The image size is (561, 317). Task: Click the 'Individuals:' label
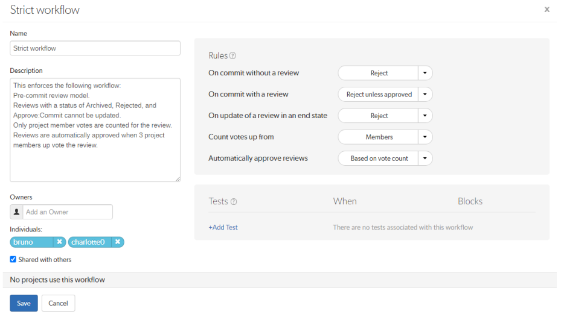[26, 229]
